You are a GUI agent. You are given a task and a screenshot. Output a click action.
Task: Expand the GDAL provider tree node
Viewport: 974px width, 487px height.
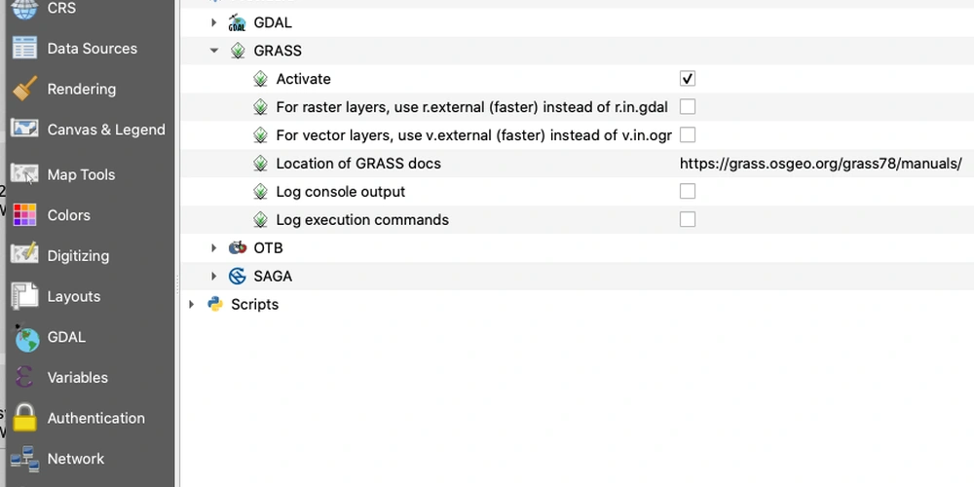click(x=213, y=22)
